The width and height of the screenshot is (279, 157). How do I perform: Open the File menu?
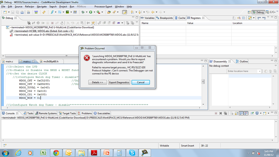coord(3,7)
